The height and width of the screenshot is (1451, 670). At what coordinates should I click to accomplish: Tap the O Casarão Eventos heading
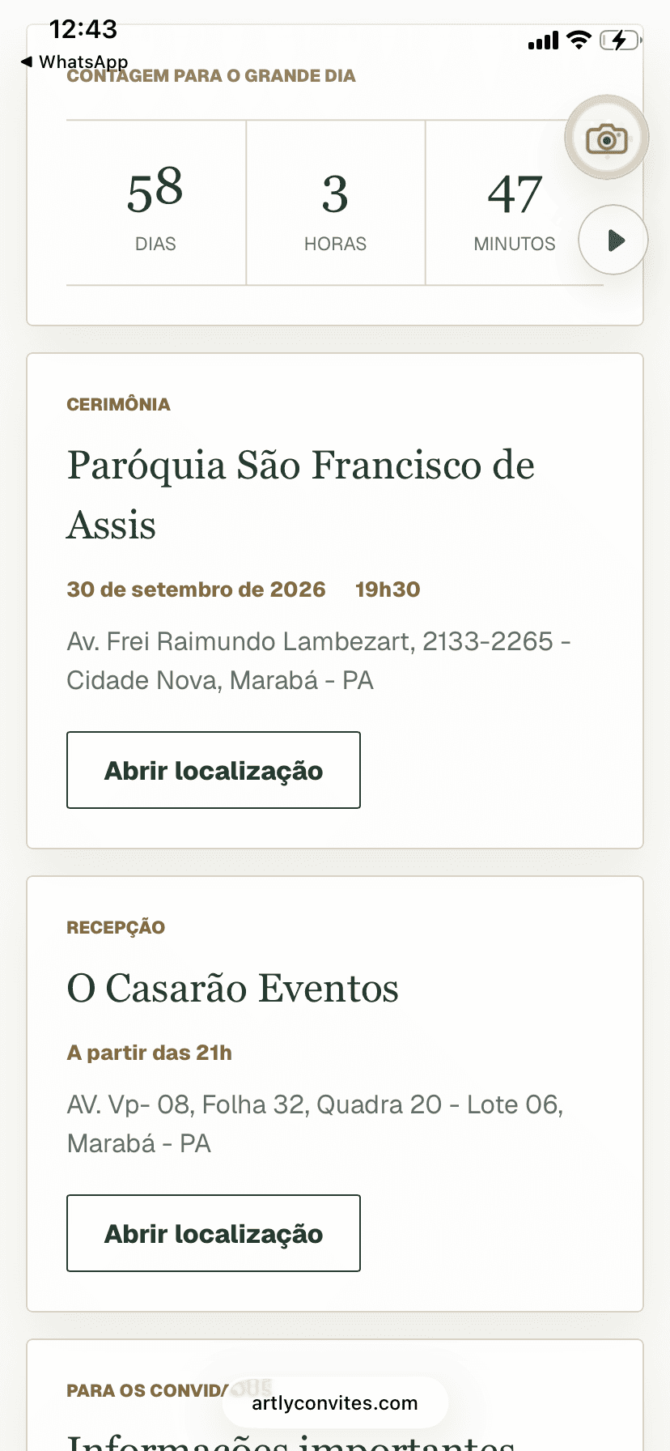pos(233,989)
